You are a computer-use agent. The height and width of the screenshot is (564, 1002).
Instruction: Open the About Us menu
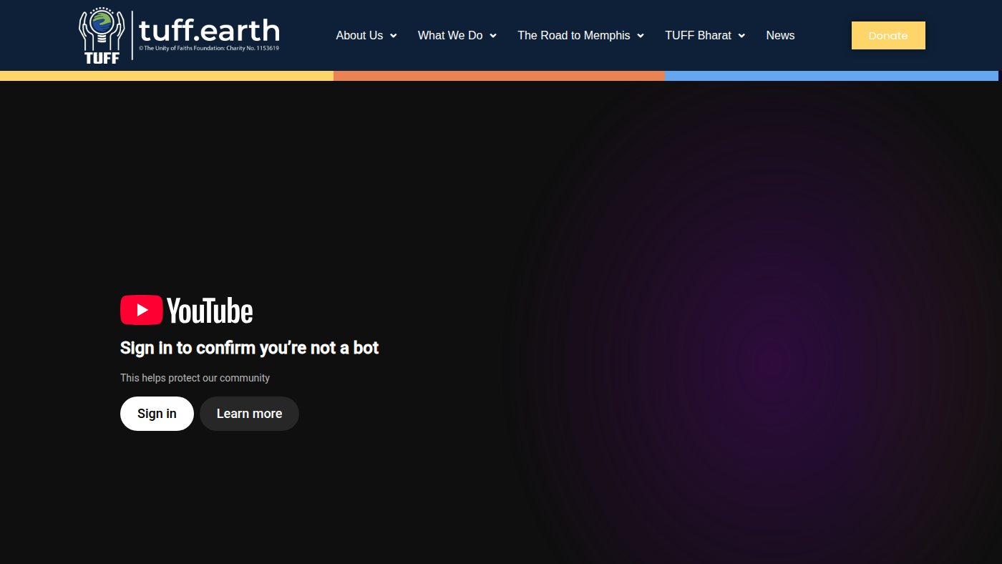(359, 35)
